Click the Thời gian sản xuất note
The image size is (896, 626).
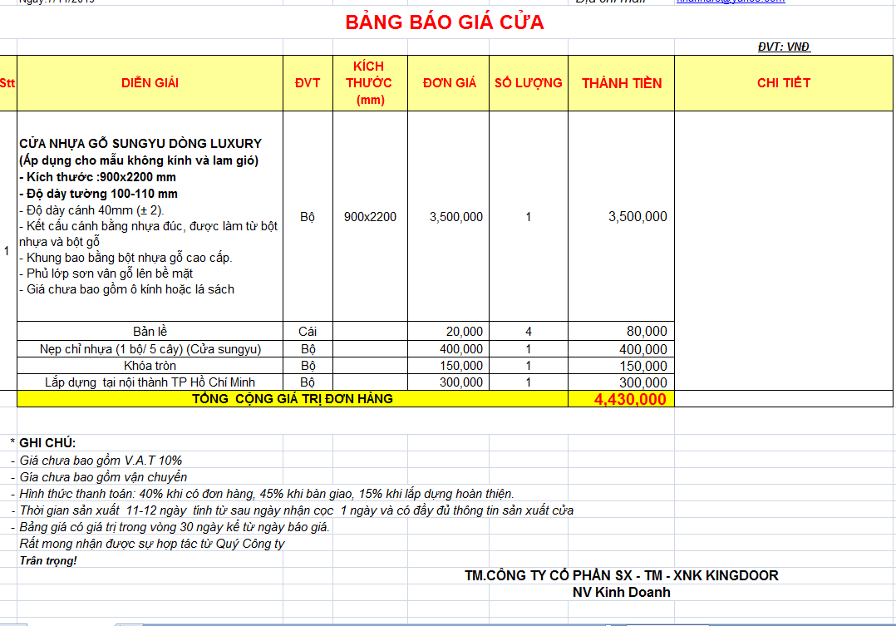coord(297,510)
